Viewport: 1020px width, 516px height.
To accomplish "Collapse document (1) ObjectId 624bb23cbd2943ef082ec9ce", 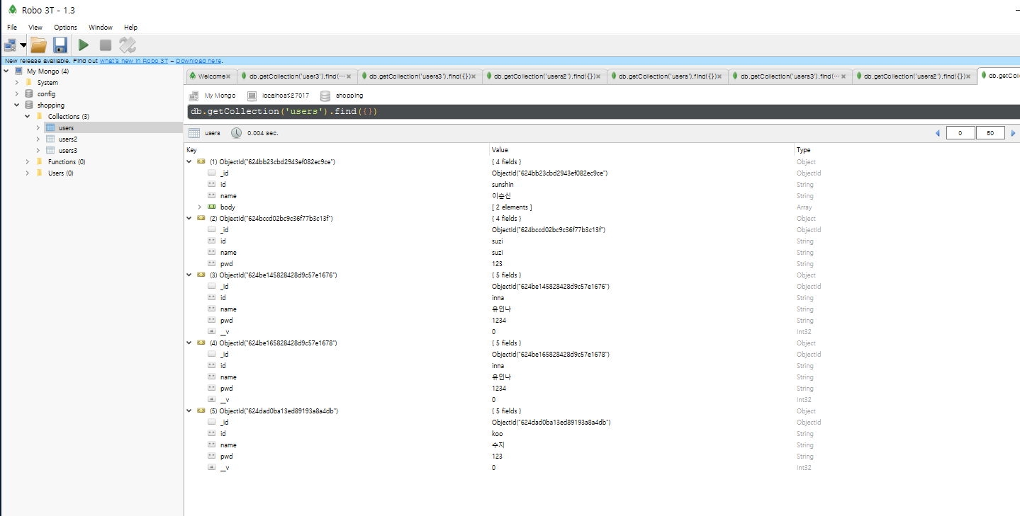I will pos(189,162).
